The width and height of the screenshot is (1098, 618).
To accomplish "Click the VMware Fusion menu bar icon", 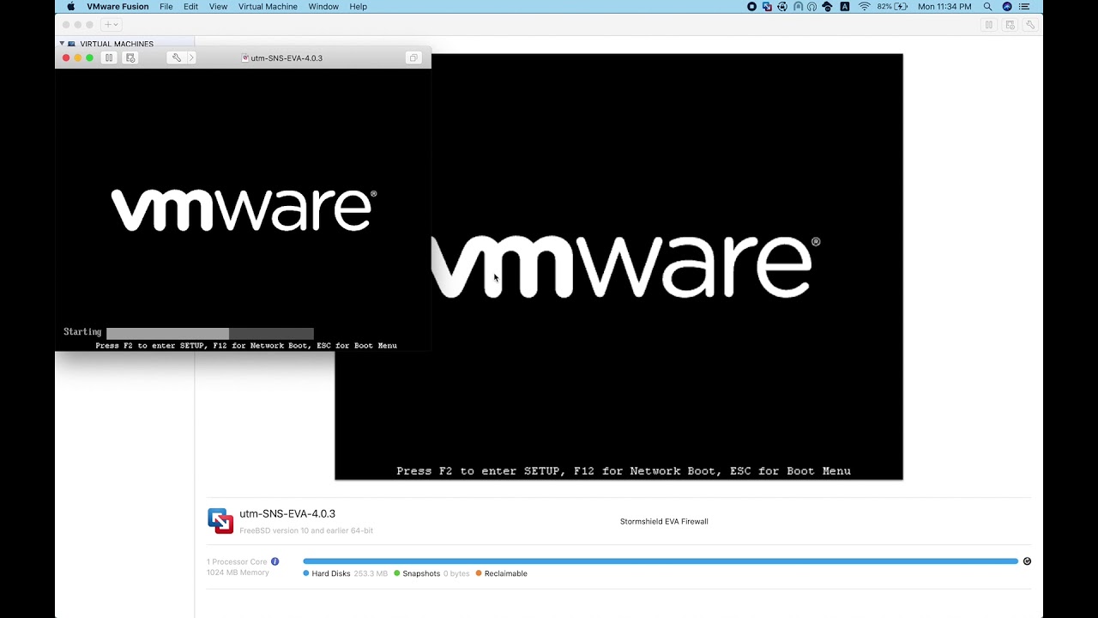I will point(768,7).
